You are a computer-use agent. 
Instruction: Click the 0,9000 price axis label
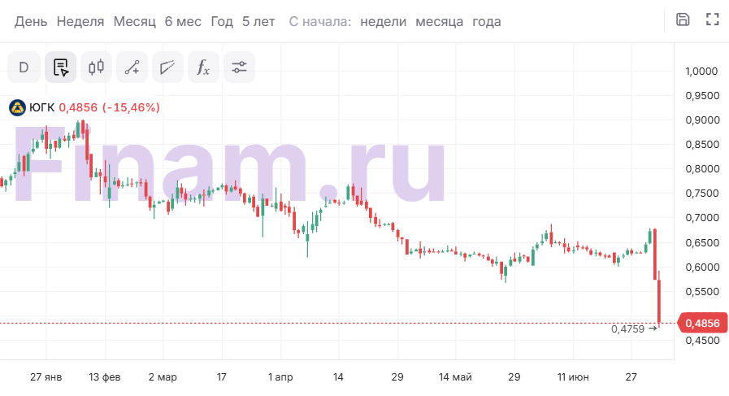(x=702, y=120)
